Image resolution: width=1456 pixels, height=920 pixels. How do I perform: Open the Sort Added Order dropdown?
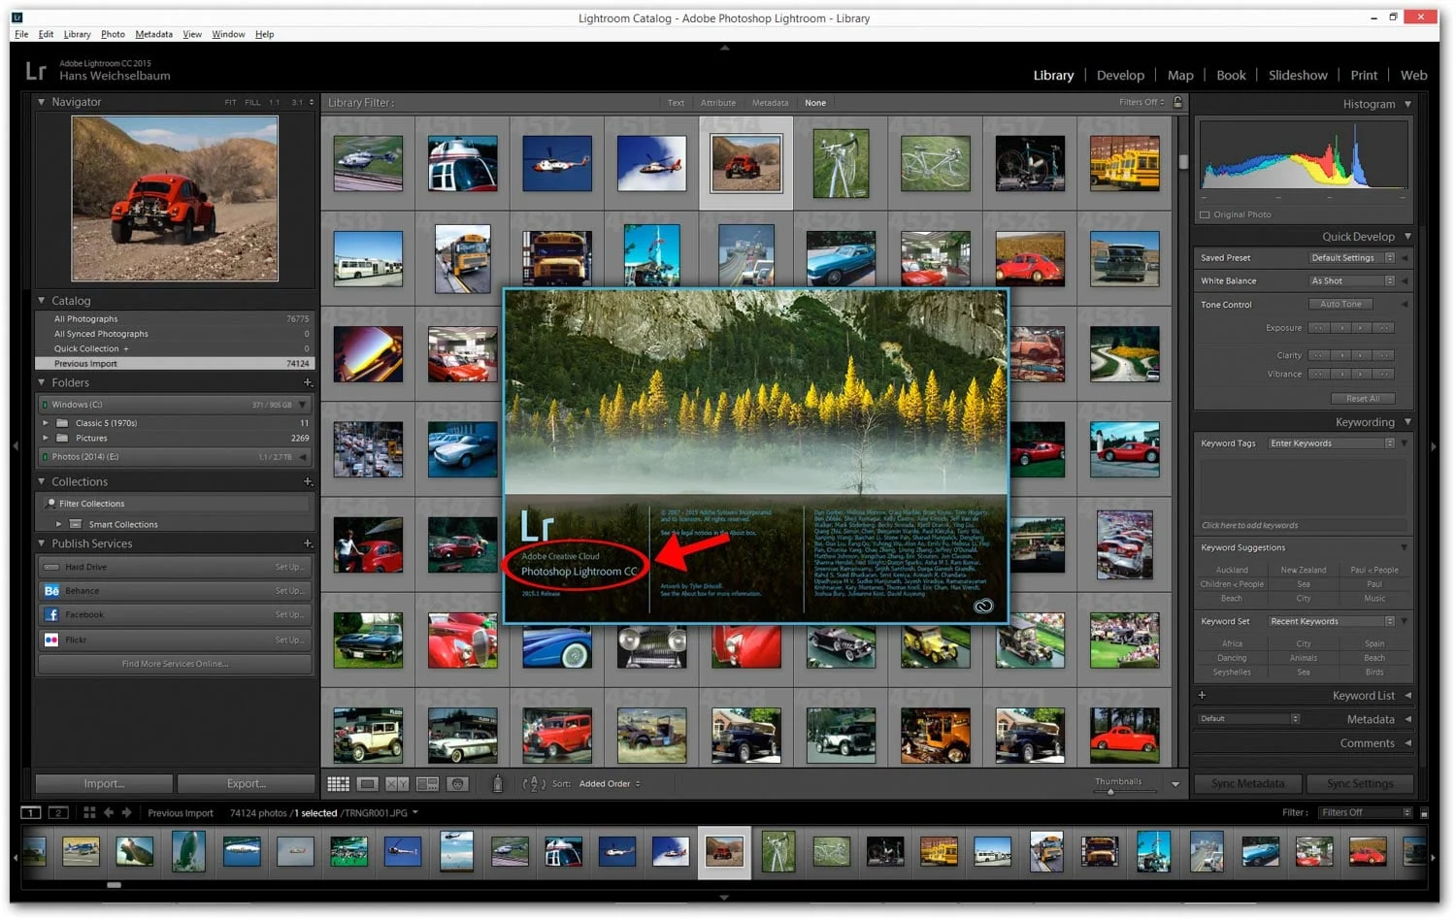click(610, 784)
